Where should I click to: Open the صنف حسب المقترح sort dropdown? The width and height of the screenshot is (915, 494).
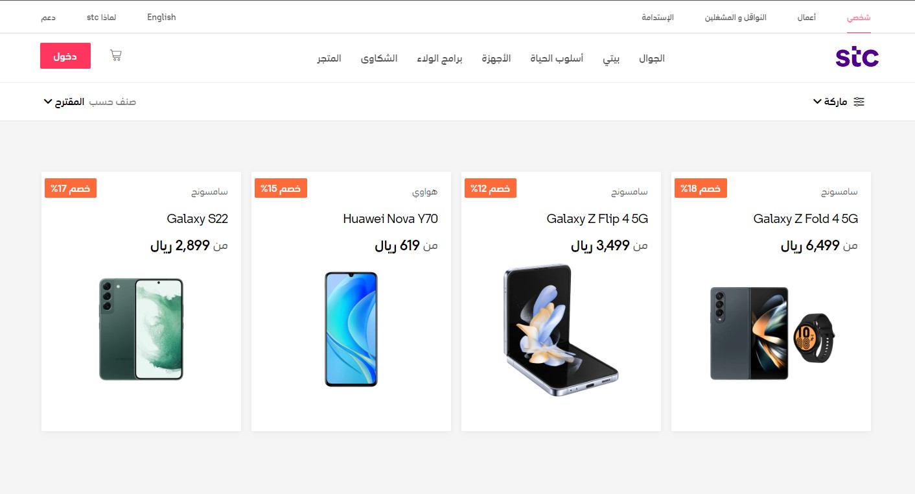[89, 102]
